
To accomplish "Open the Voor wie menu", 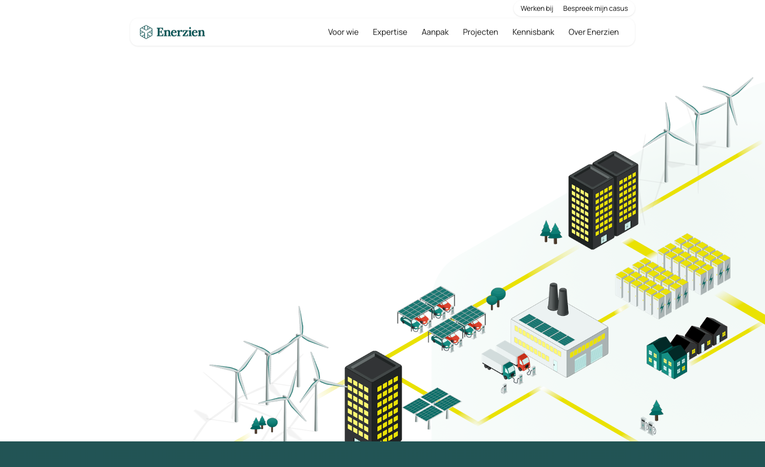I will [343, 32].
